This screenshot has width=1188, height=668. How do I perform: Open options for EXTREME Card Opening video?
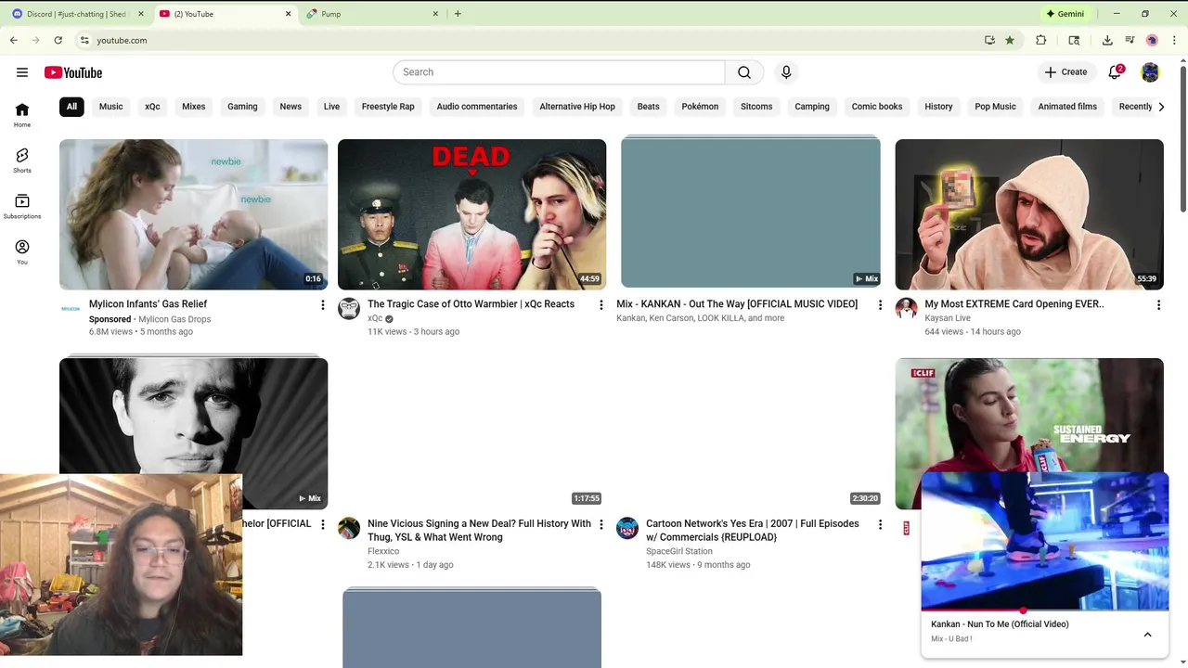1158,305
